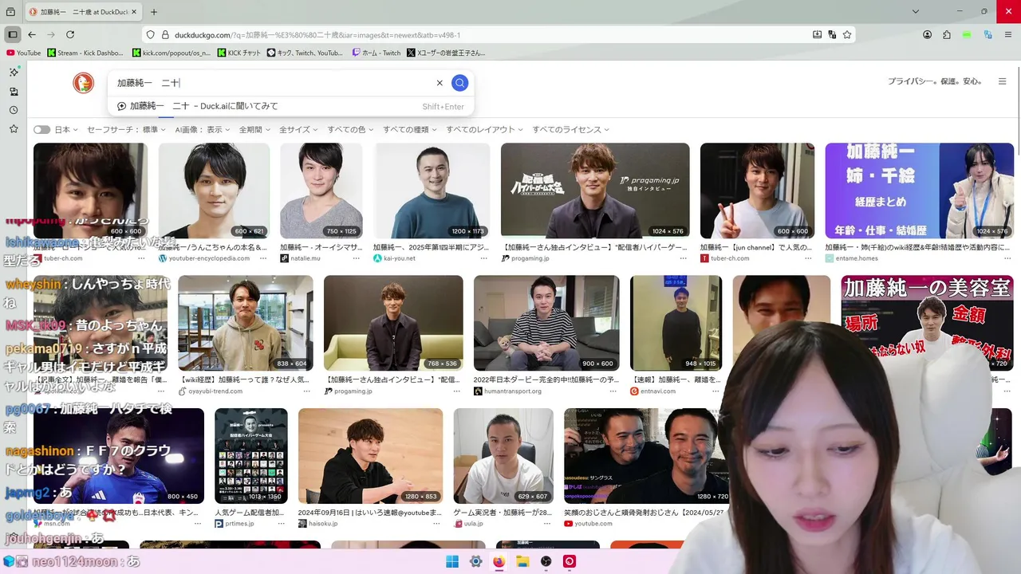Open the 1200 × 1173 kai-you.net image
1021x574 pixels.
coord(432,191)
